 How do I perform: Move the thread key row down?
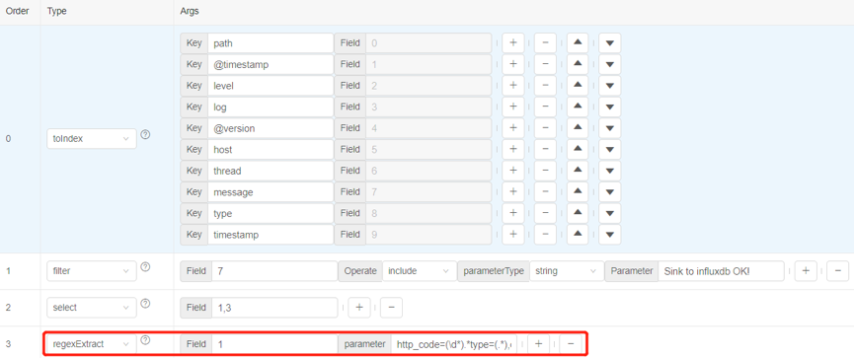coord(609,171)
